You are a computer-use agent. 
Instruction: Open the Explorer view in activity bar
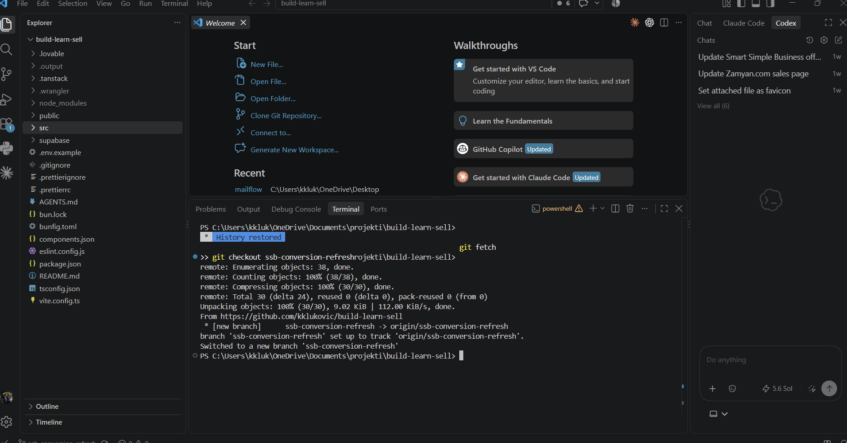(7, 24)
